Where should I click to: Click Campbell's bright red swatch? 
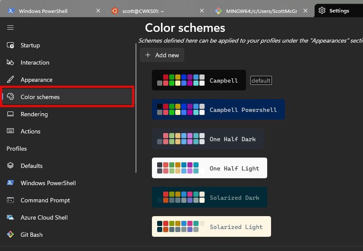(x=166, y=83)
